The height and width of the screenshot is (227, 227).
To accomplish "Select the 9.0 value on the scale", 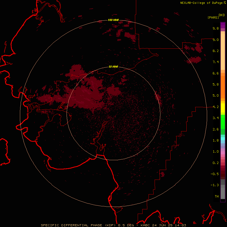I will (x=216, y=40).
